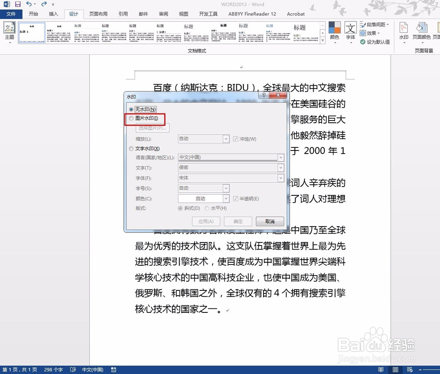Open the Text (文字) dropdown showing 保密
This screenshot has height=374, width=440.
(281, 168)
